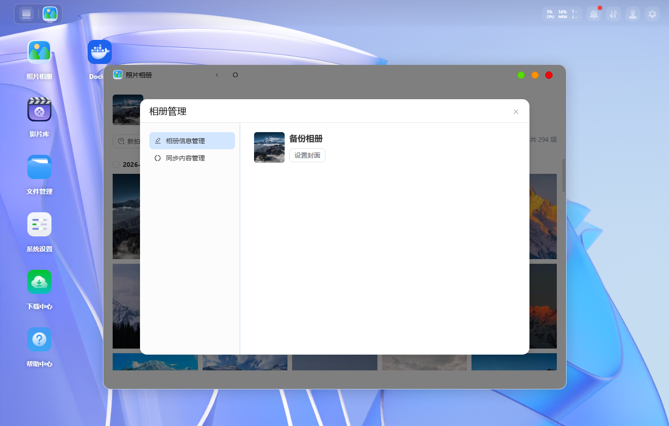The width and height of the screenshot is (669, 426).
Task: Refresh the photo album window
Action: point(236,75)
